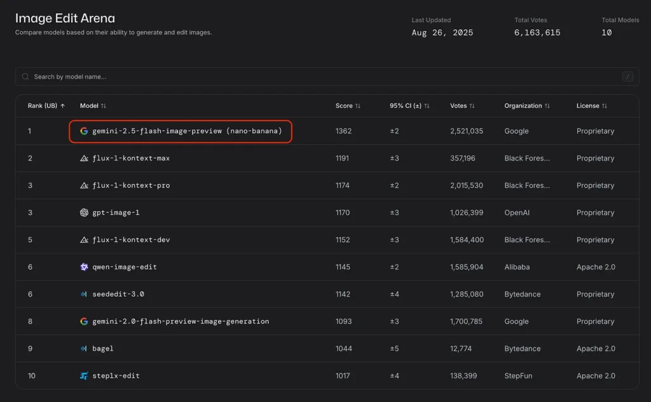This screenshot has width=651, height=402.
Task: Select votes 2,015,530 cell
Action: point(467,185)
